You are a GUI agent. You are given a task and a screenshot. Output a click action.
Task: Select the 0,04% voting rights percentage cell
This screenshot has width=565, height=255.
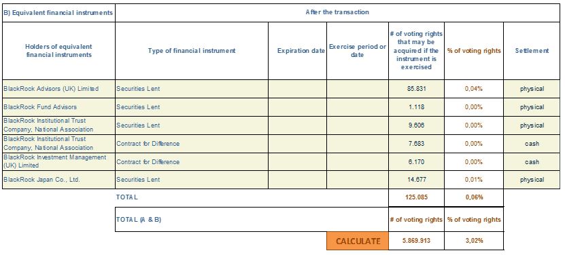click(474, 89)
